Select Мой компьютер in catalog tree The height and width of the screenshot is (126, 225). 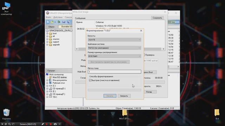pos(56,75)
